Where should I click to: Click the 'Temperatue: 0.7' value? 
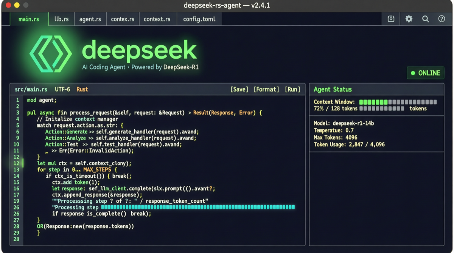click(x=334, y=130)
